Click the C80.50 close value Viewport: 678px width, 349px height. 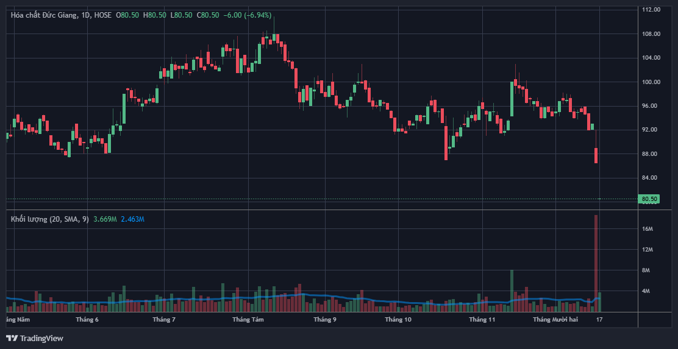point(207,15)
